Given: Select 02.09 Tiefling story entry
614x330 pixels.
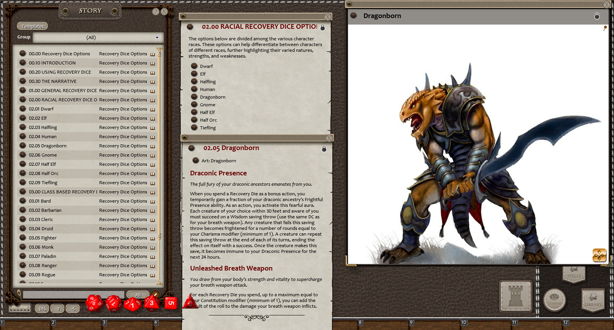Looking at the screenshot, I should click(43, 183).
